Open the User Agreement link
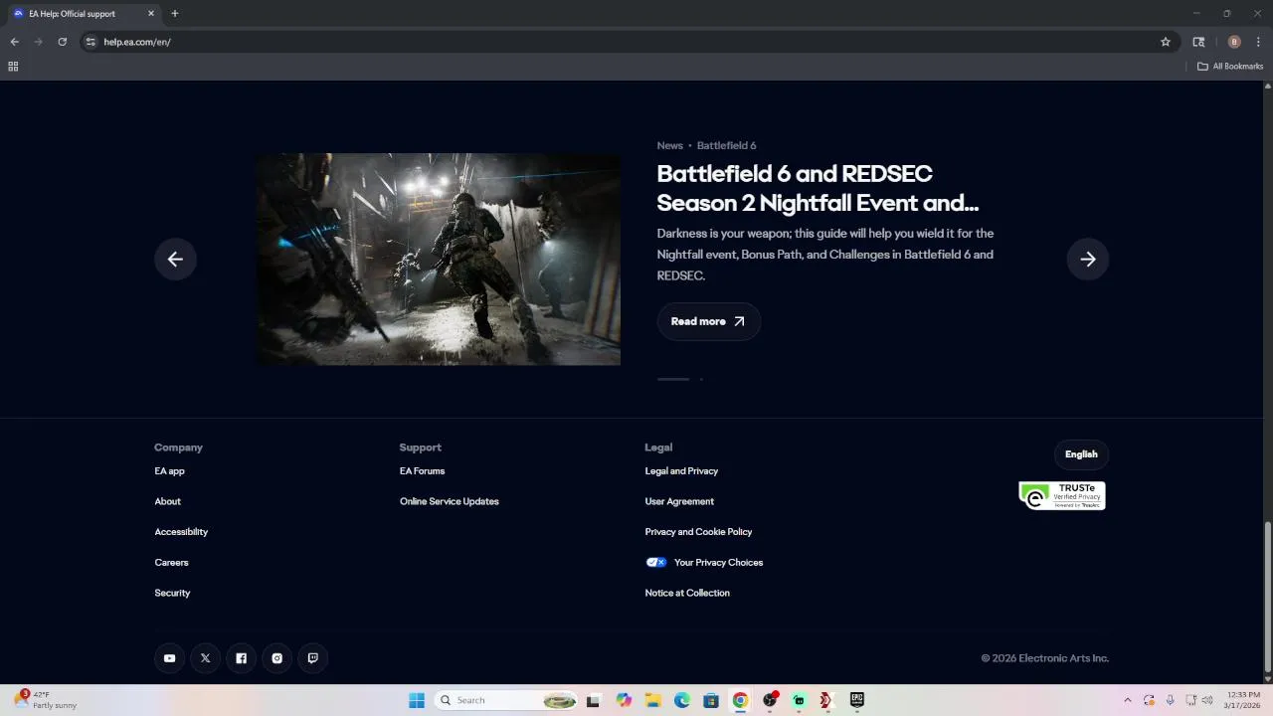1273x716 pixels. click(679, 501)
